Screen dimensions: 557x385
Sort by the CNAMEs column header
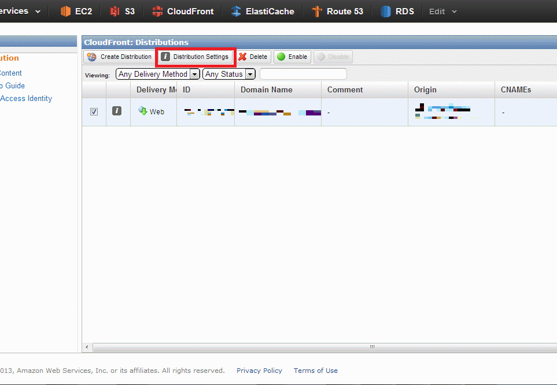pyautogui.click(x=526, y=89)
